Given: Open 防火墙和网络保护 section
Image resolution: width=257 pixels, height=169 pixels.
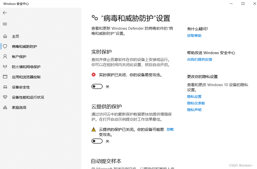Looking at the screenshot, I should coord(26,67).
